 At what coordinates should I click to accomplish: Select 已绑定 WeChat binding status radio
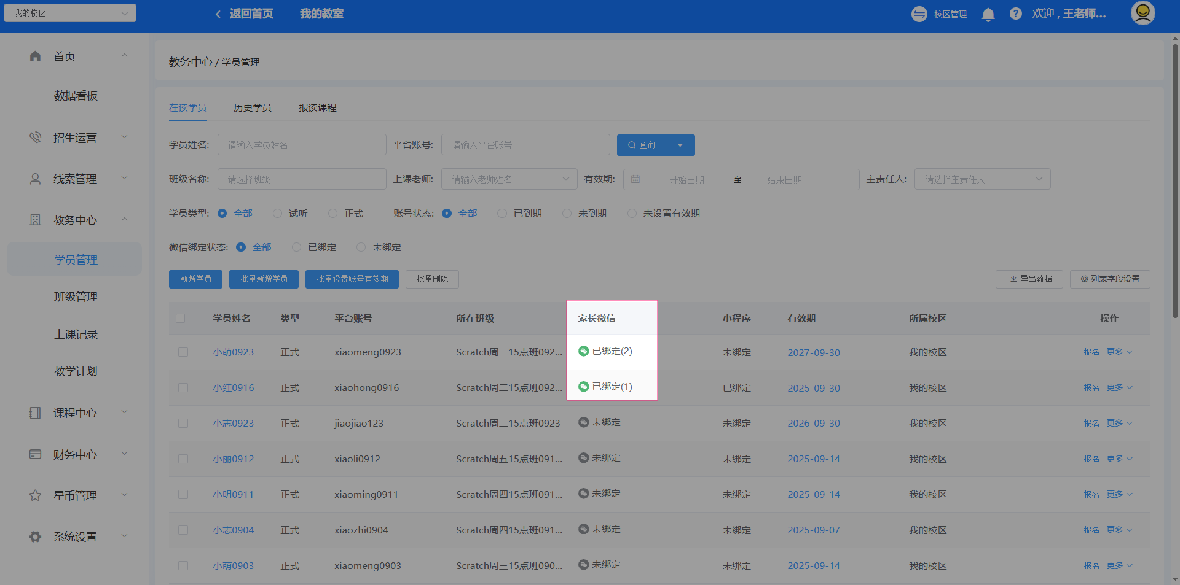(297, 247)
